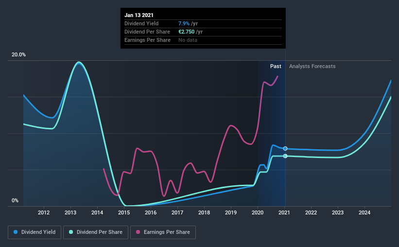Toggle the Dividend Per Share legend button
This screenshot has height=247, width=399.
coord(96,232)
